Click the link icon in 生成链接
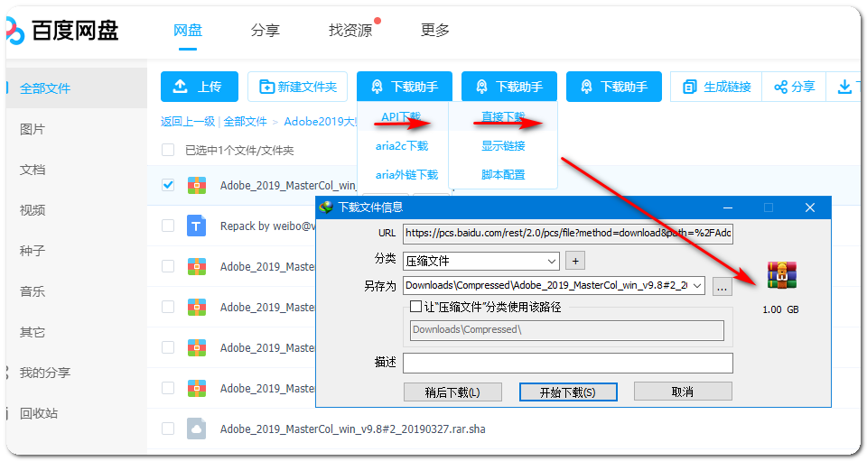This screenshot has width=867, height=461. click(690, 87)
